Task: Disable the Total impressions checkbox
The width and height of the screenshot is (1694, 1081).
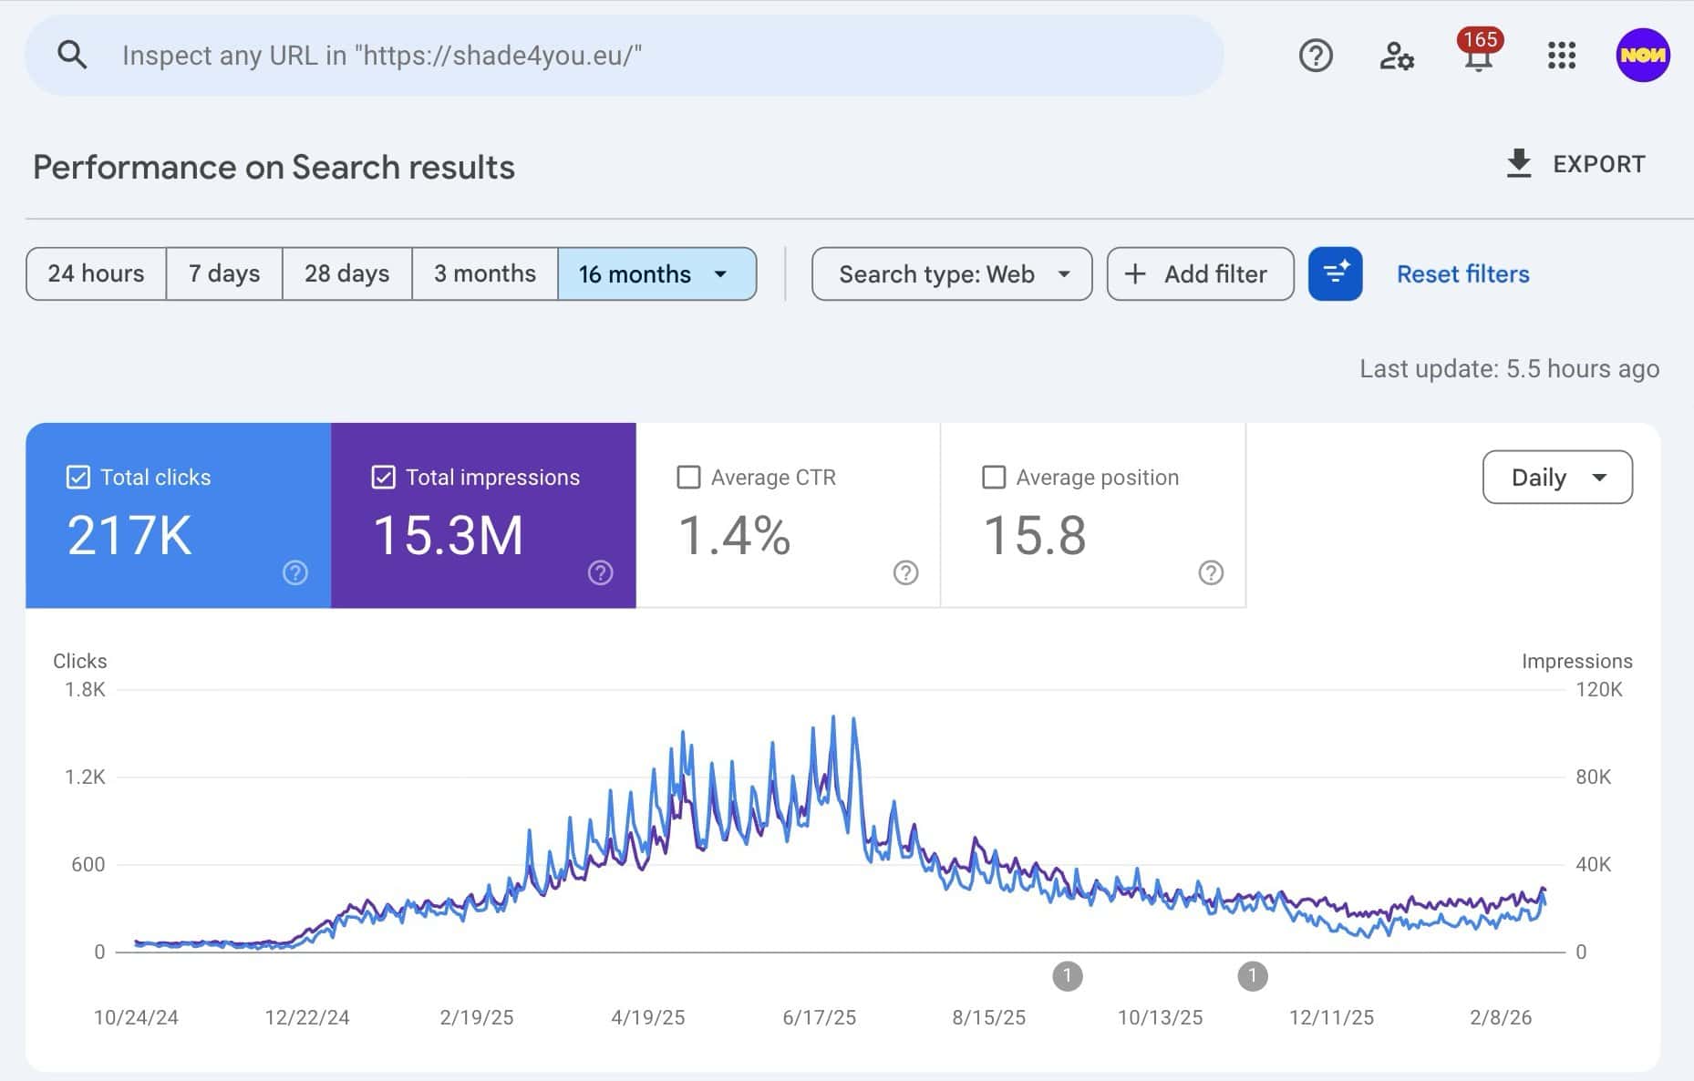Action: pos(384,477)
